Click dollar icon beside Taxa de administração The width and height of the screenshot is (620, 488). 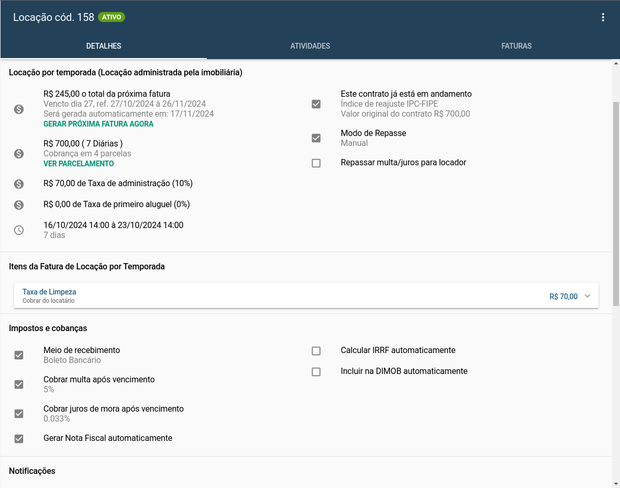tap(18, 184)
